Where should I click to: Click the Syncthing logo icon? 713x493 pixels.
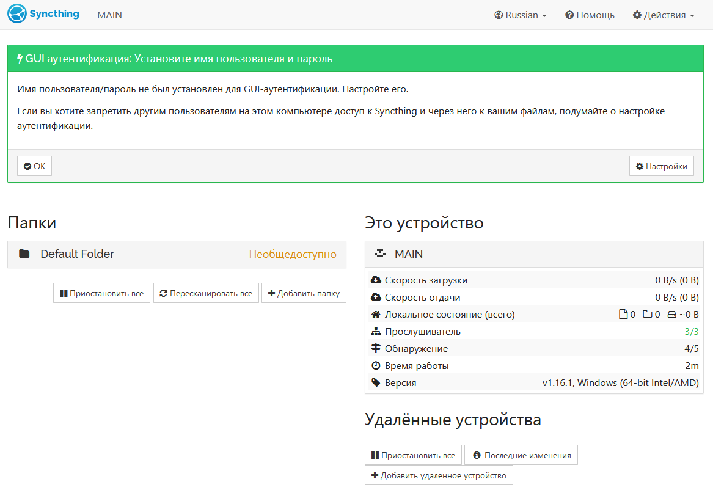point(17,13)
